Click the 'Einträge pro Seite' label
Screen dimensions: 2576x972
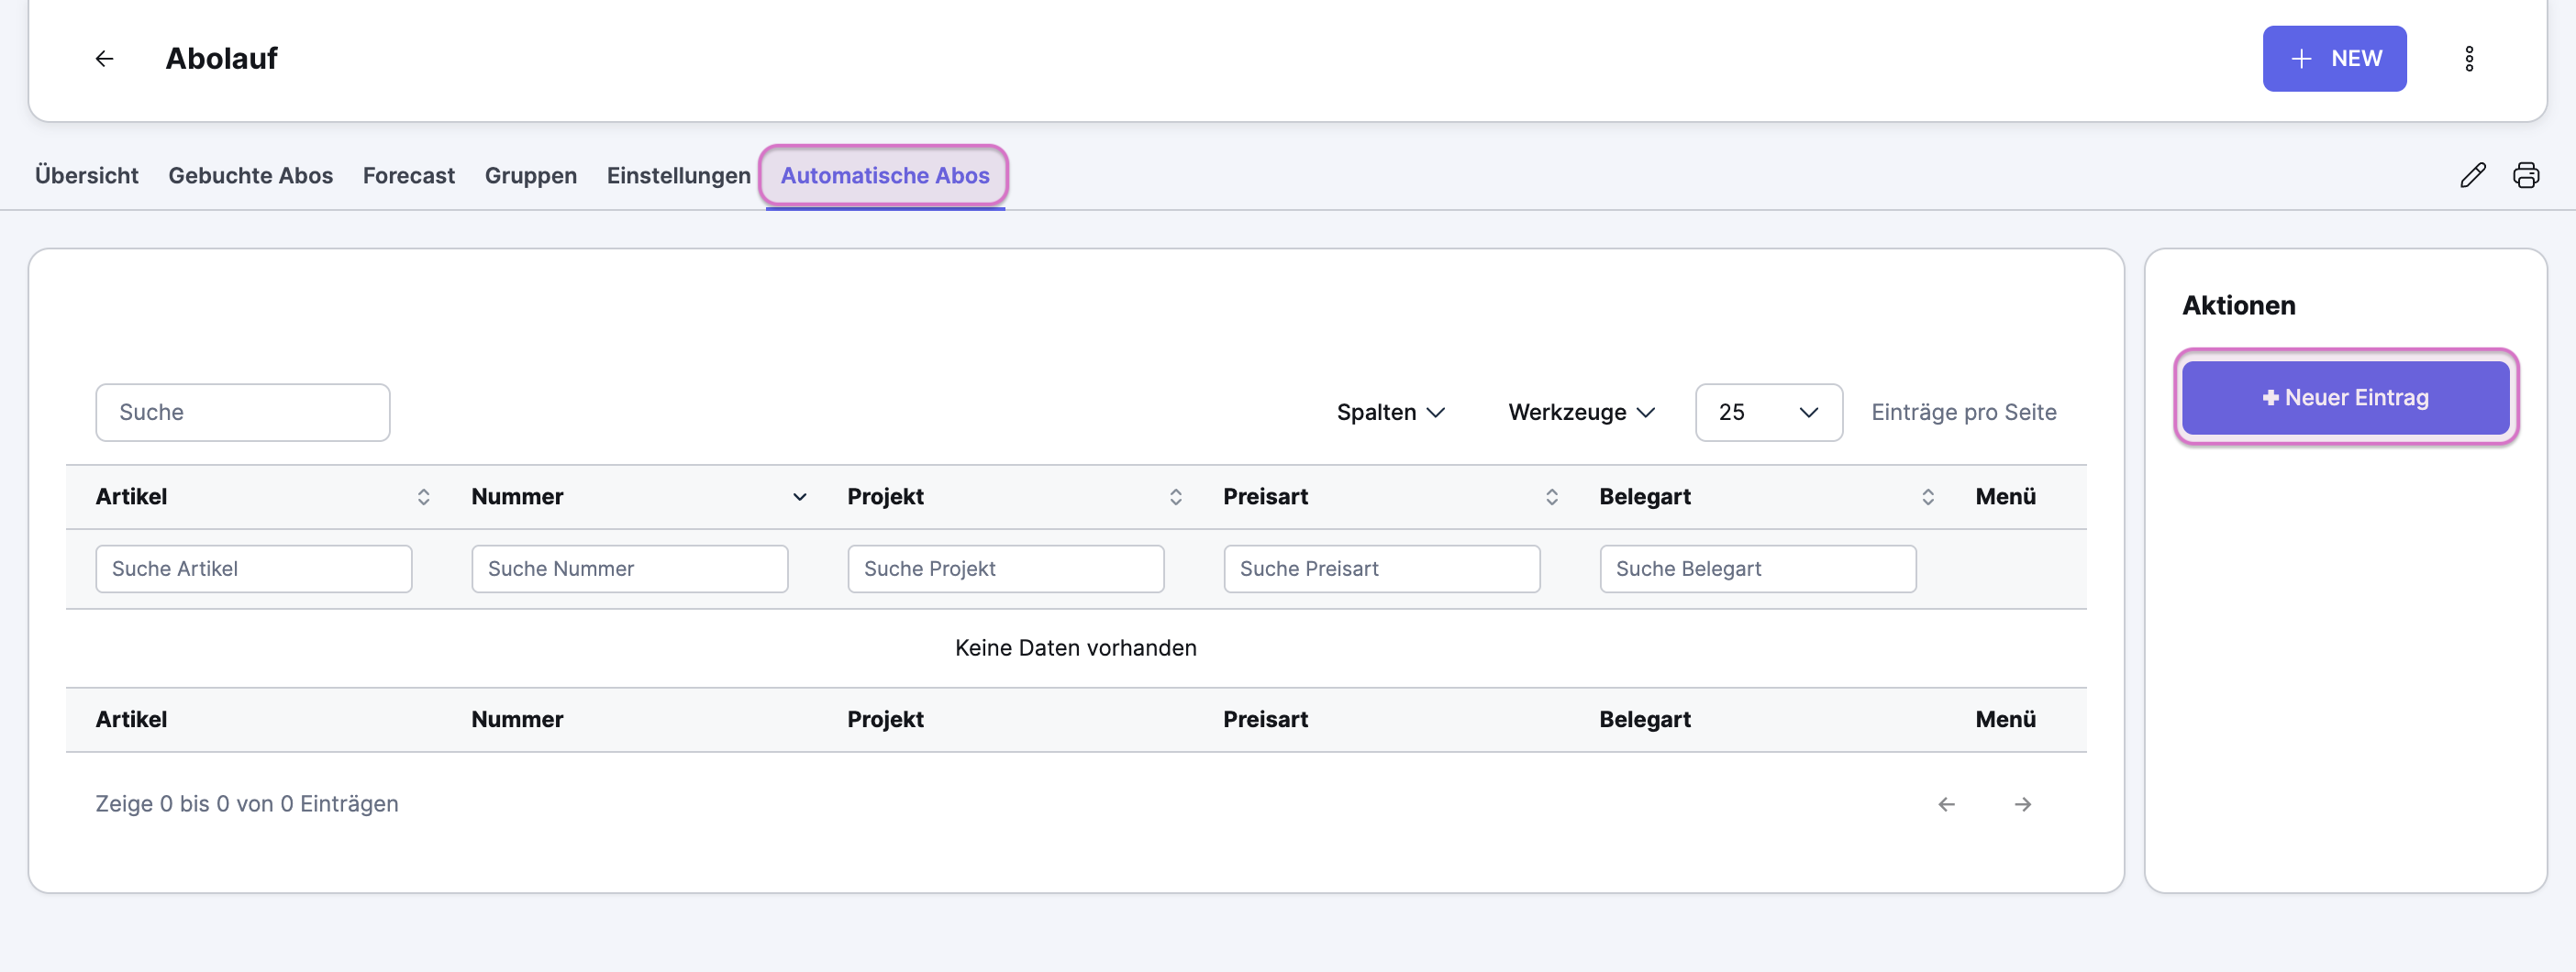coord(1963,413)
